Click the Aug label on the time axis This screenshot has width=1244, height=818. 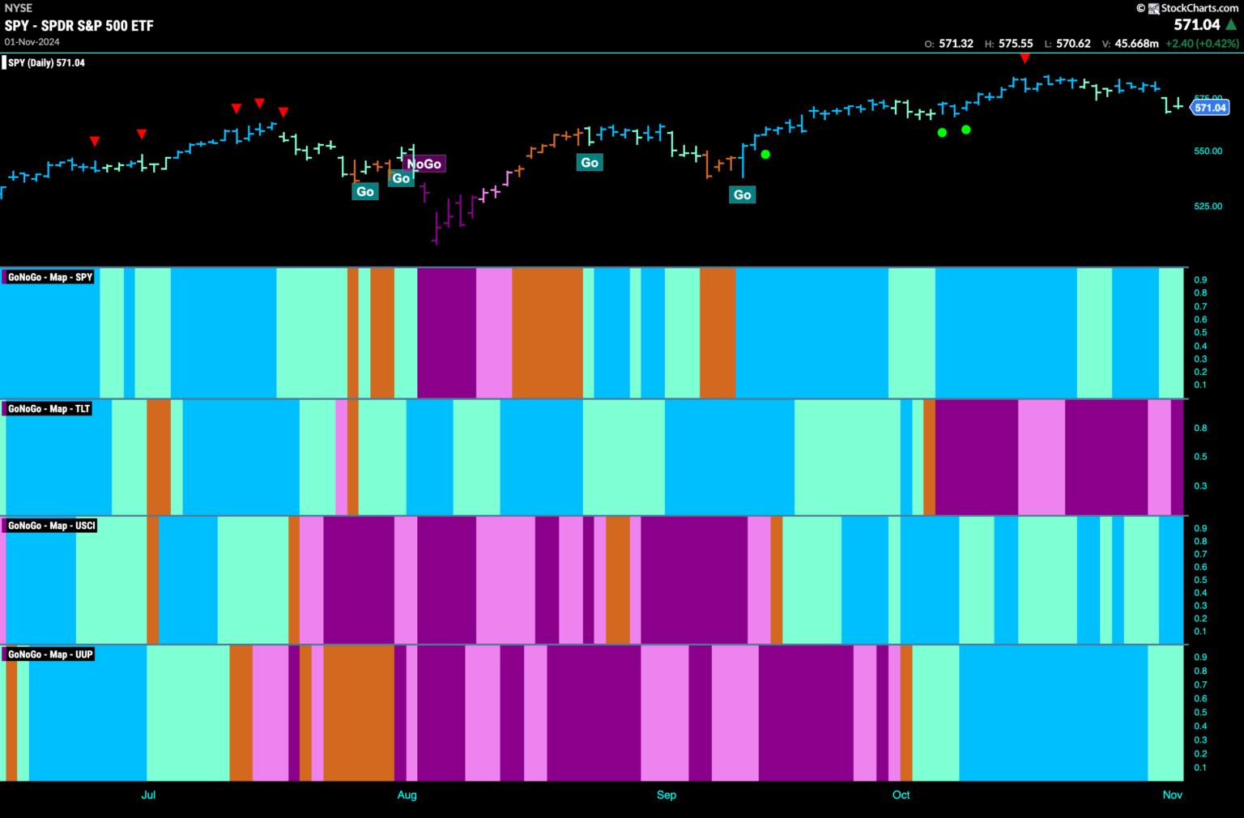point(407,795)
